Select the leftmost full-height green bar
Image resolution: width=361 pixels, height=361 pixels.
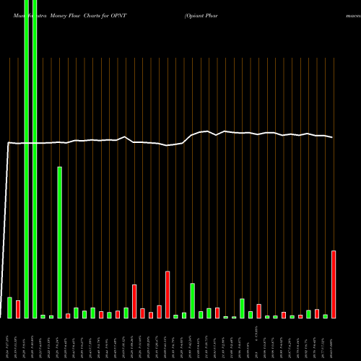(x=27, y=159)
